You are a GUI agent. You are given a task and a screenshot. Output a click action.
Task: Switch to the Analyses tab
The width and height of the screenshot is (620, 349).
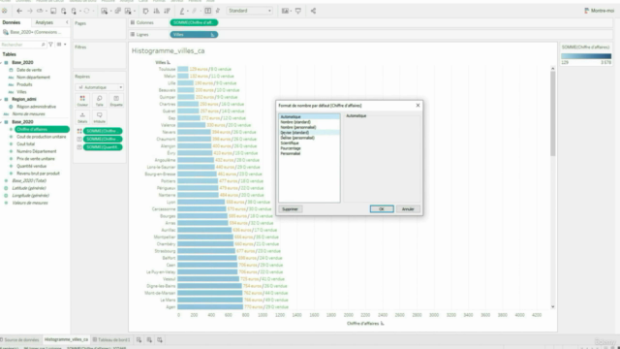pos(44,22)
